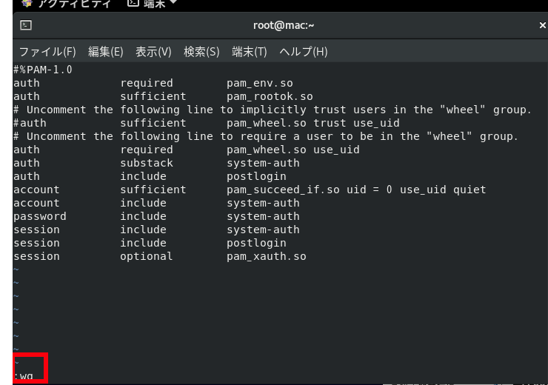Viewport: 548px width, 385px height.
Task: Click the terminal icon in top panel
Action: click(133, 4)
